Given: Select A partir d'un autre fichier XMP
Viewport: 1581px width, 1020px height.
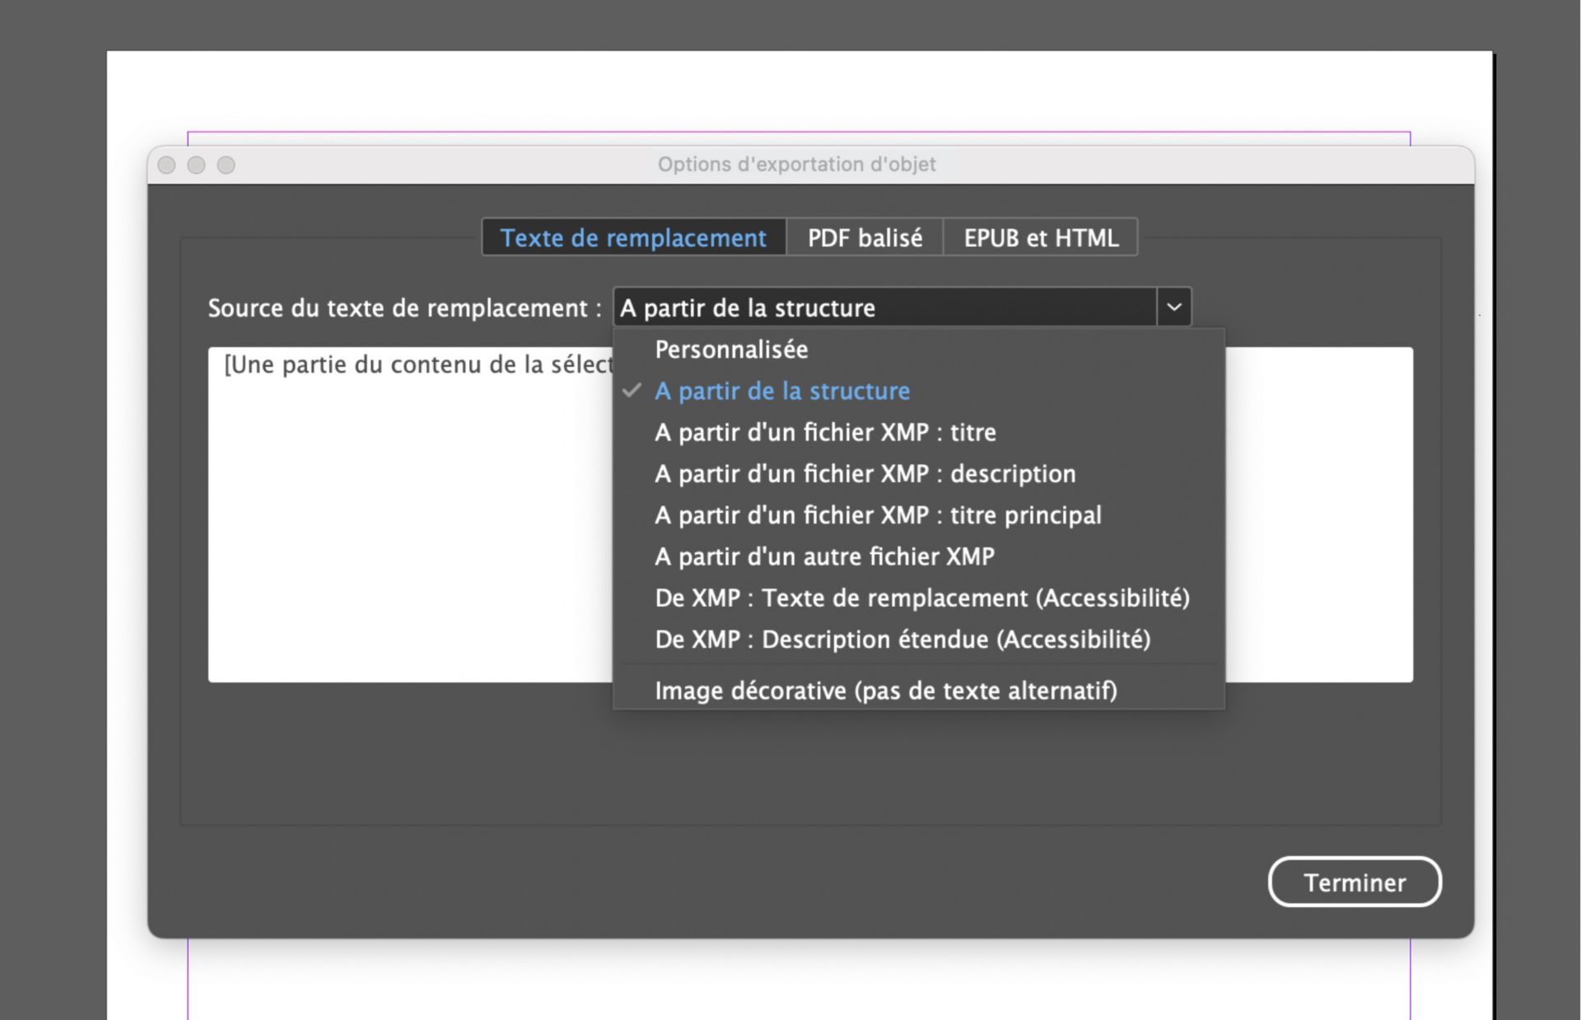Looking at the screenshot, I should [823, 557].
